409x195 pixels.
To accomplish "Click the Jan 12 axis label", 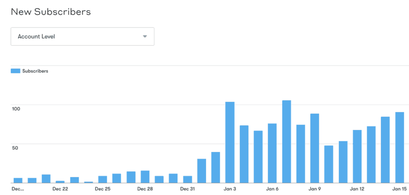I will [x=357, y=189].
